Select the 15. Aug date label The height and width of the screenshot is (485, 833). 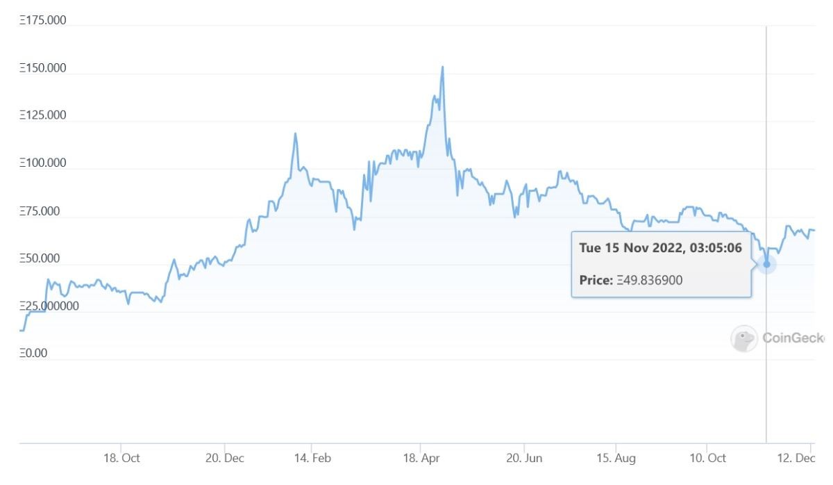616,458
